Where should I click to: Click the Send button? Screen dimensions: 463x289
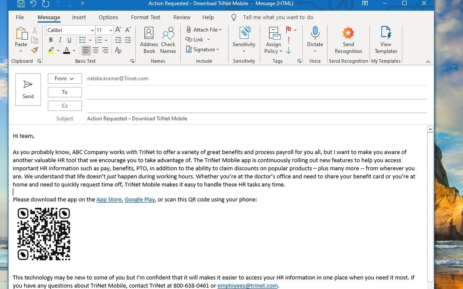(x=28, y=89)
